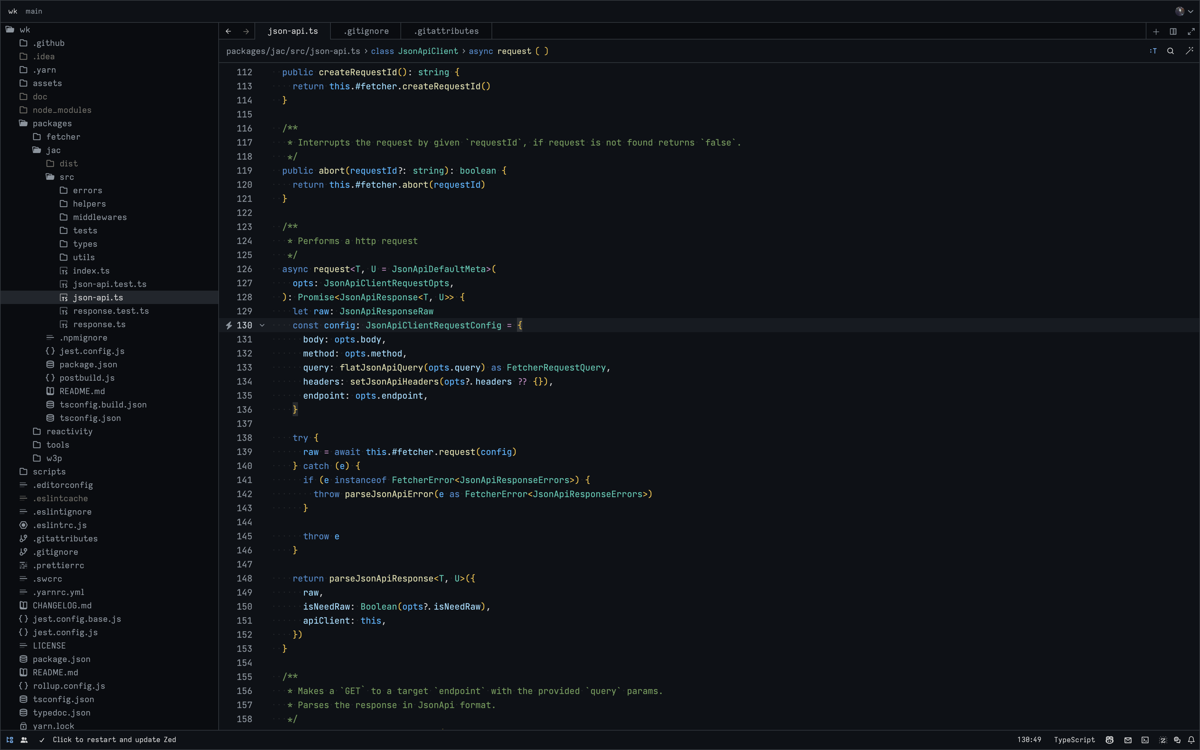1200x750 pixels.
Task: Open inline assist magic wand icon
Action: [1189, 51]
